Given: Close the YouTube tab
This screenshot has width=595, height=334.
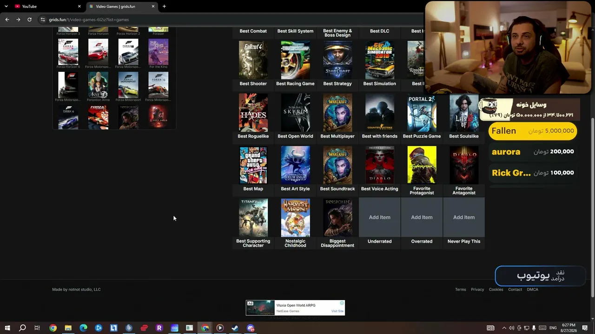Looking at the screenshot, I should [79, 6].
